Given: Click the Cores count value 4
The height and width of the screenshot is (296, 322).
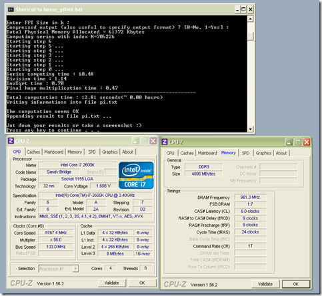Looking at the screenshot, I should click(111, 268).
